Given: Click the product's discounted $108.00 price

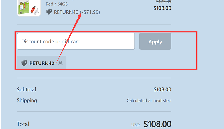Looking at the screenshot, I should (x=162, y=8).
